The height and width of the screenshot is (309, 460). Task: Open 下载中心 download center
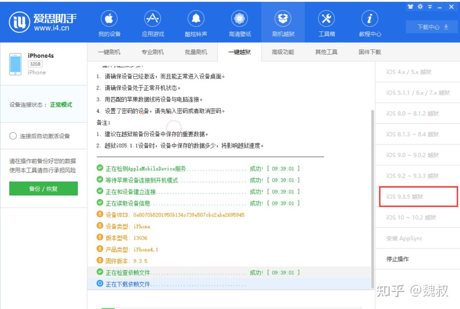click(432, 27)
